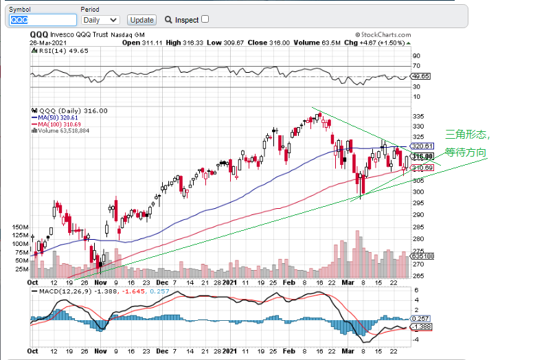The width and height of the screenshot is (533, 360).
Task: Click the 316.00 last price tag
Action: pos(421,157)
